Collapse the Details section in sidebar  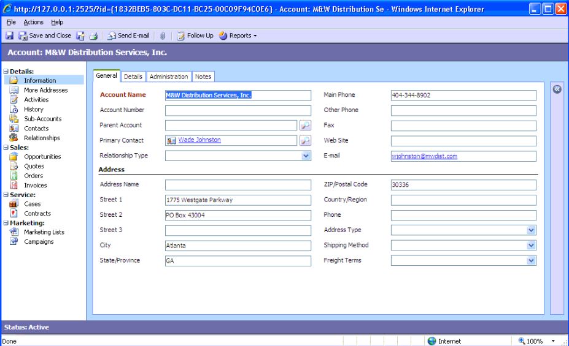point(6,71)
